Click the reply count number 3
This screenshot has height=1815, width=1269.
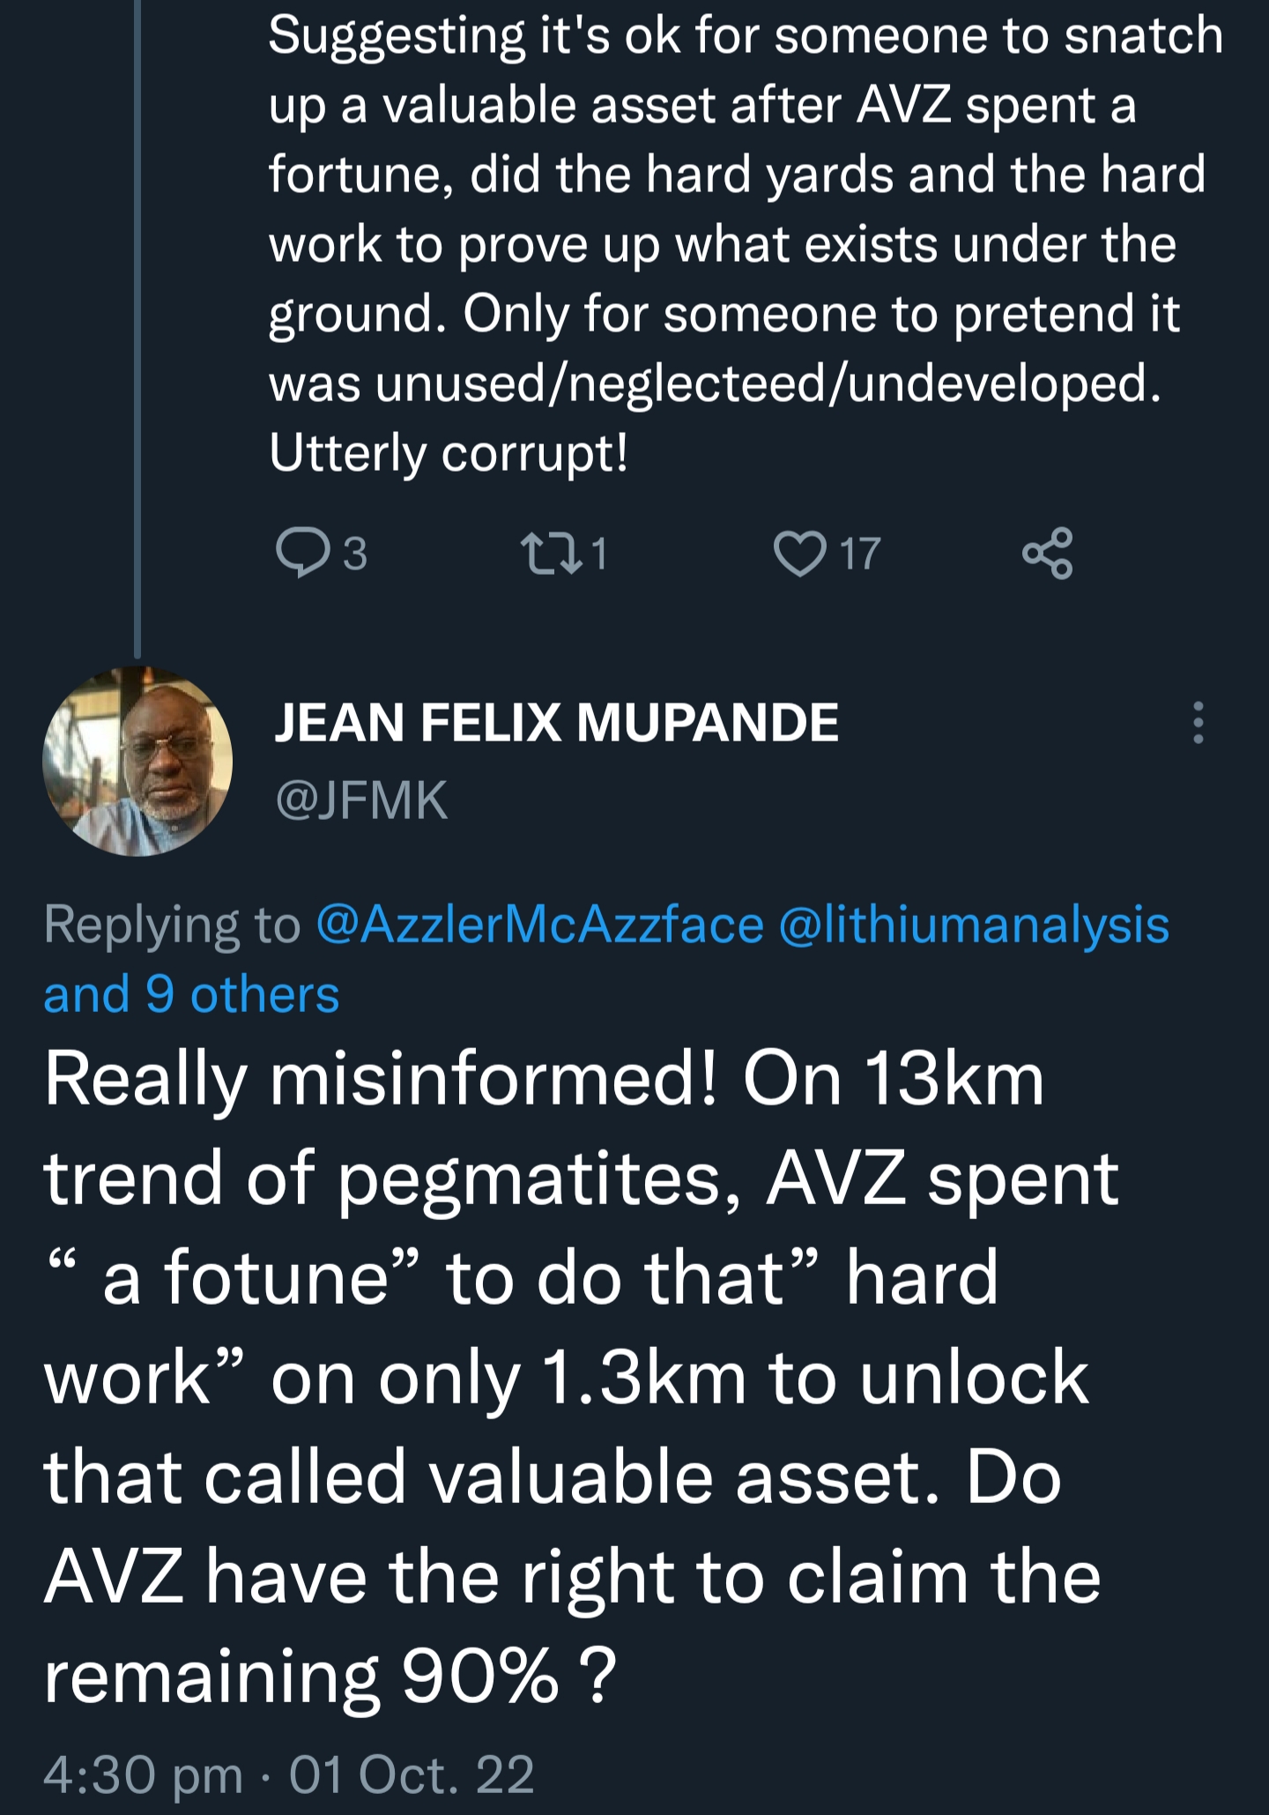[354, 554]
